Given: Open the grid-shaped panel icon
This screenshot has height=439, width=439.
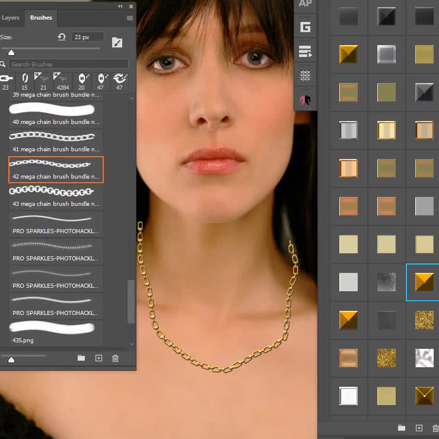Looking at the screenshot, I should pos(305,75).
